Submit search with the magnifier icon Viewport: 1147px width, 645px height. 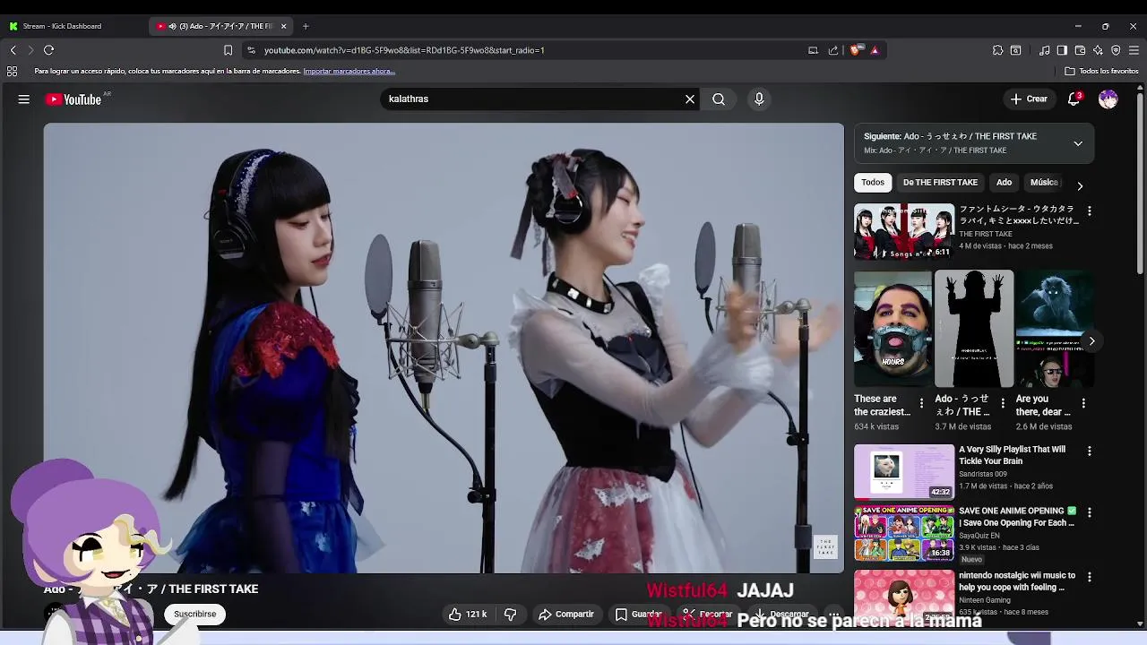pos(719,99)
